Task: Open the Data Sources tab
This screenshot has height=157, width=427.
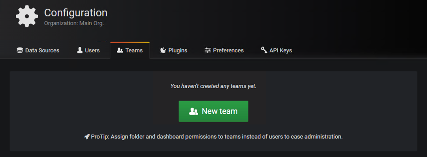Action: click(x=42, y=50)
